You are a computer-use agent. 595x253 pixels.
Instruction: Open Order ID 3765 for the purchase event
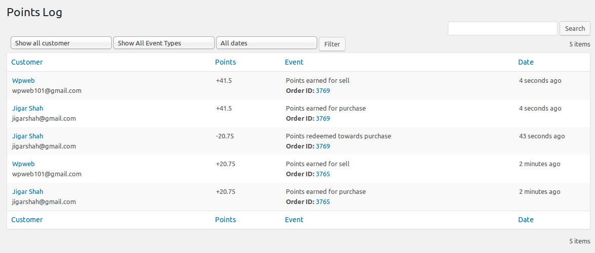coord(323,202)
